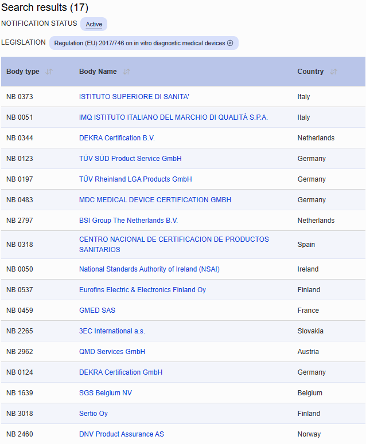Image resolution: width=366 pixels, height=444 pixels.
Task: Click Austria in the Country column
Action: 308,352
